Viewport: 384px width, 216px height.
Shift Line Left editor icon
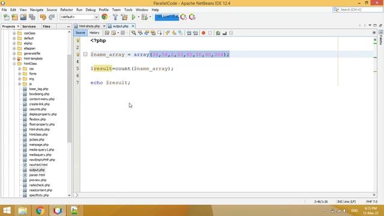(189, 33)
